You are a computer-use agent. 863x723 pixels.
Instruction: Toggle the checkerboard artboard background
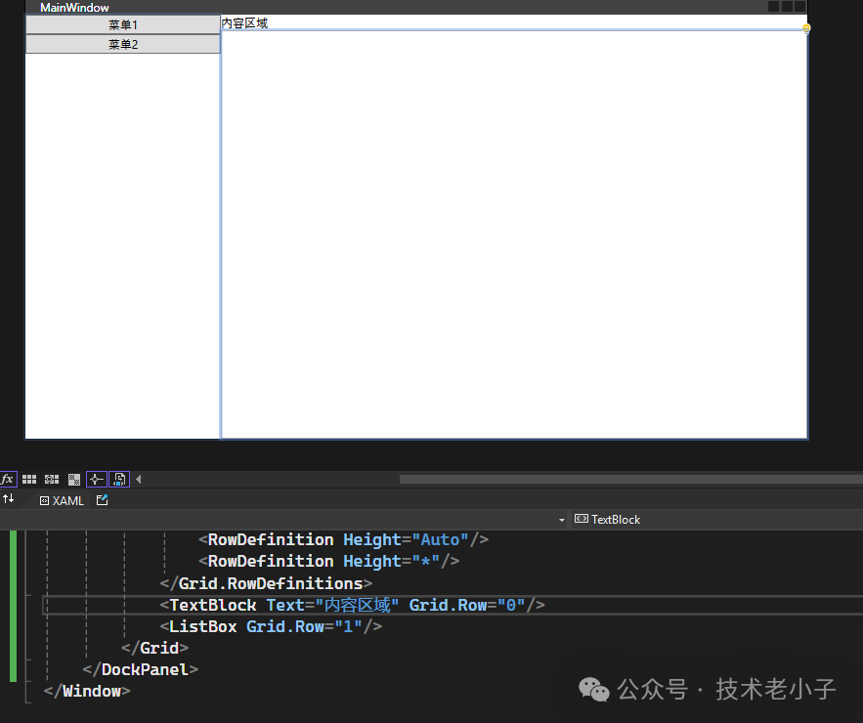74,479
